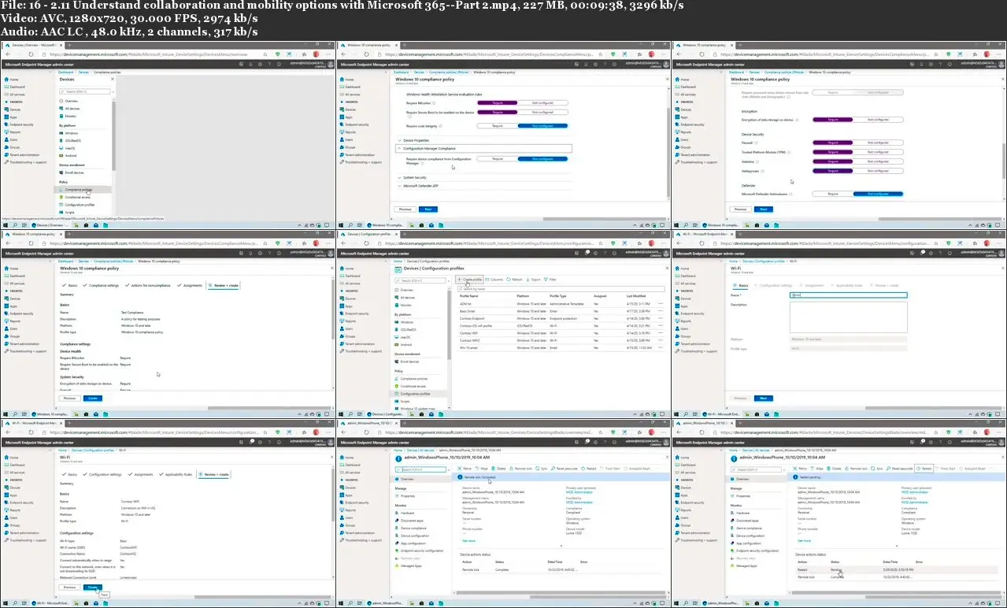Click Next in the Wi-Fi Basics thumbnail
Image resolution: width=1007 pixels, height=608 pixels.
(763, 398)
